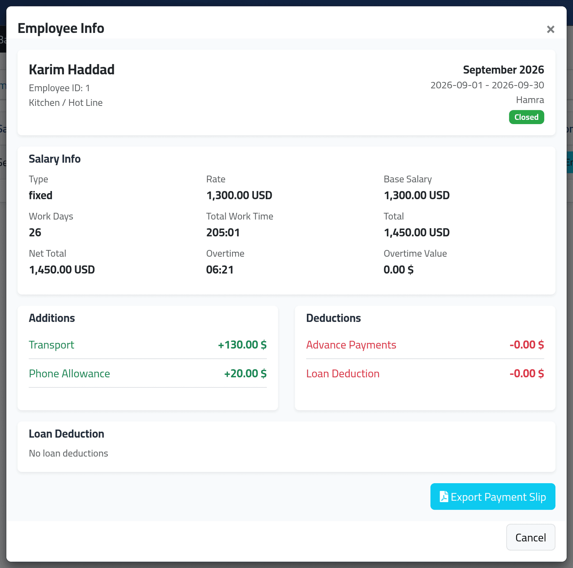Select the date range 2026-09-01 - 2026-09-30
The height and width of the screenshot is (568, 573).
click(487, 85)
